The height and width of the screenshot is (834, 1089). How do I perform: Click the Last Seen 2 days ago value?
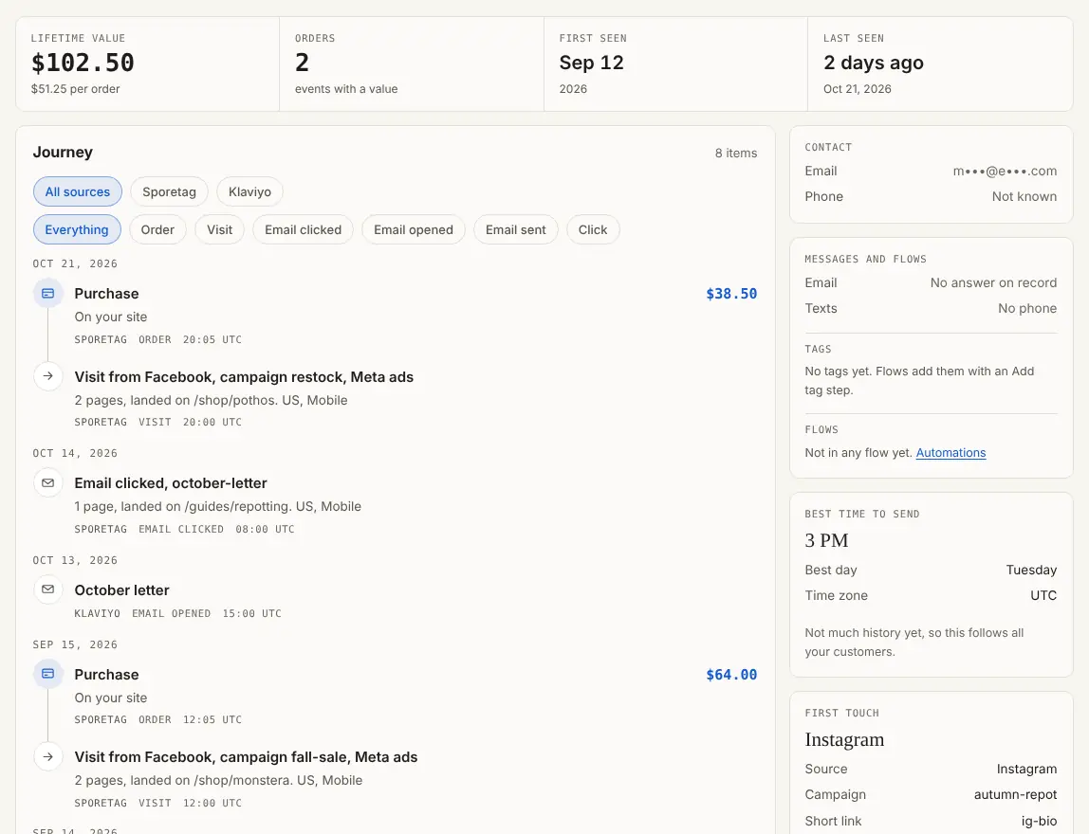874,63
